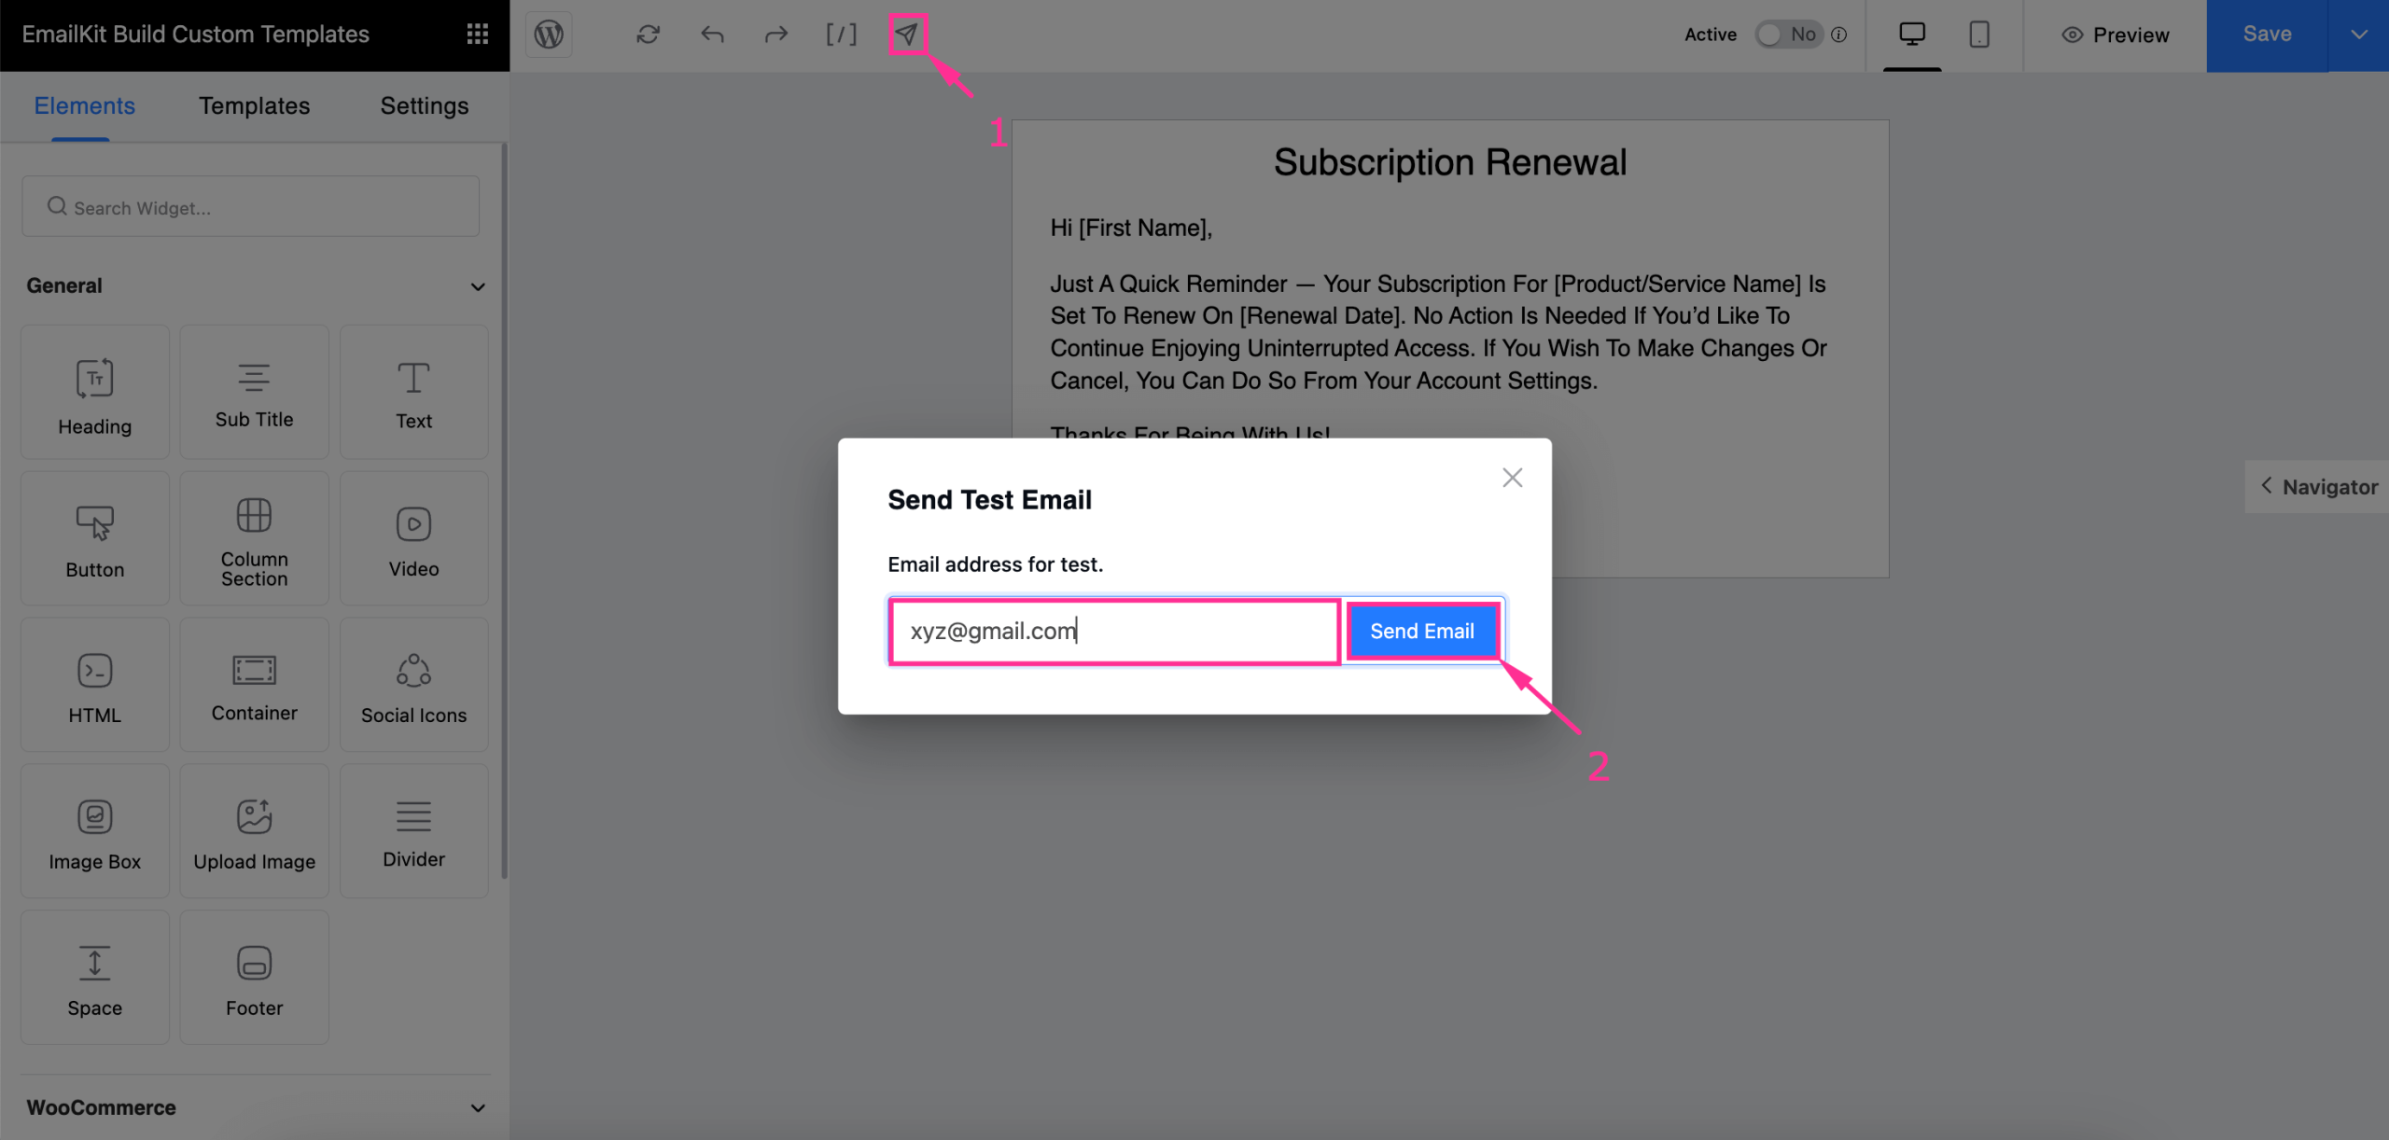Click the 'Just A Quick Reminder' paragraph
The height and width of the screenshot is (1140, 2389).
1438,332
